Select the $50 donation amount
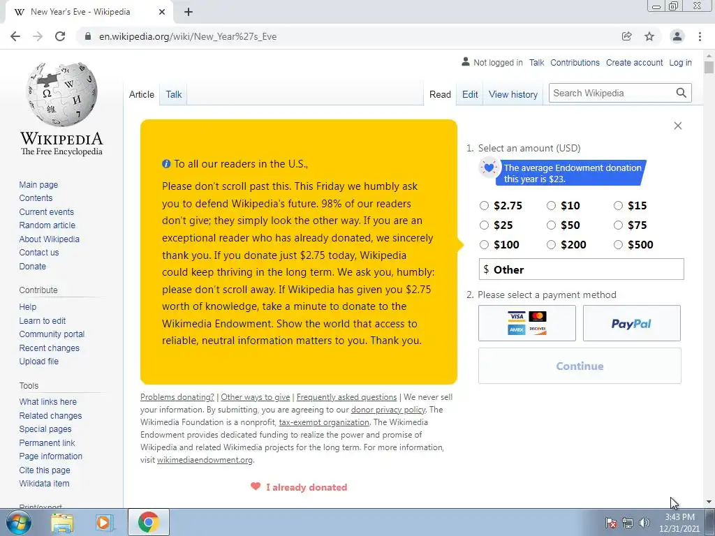Viewport: 715px width, 536px height. point(552,225)
